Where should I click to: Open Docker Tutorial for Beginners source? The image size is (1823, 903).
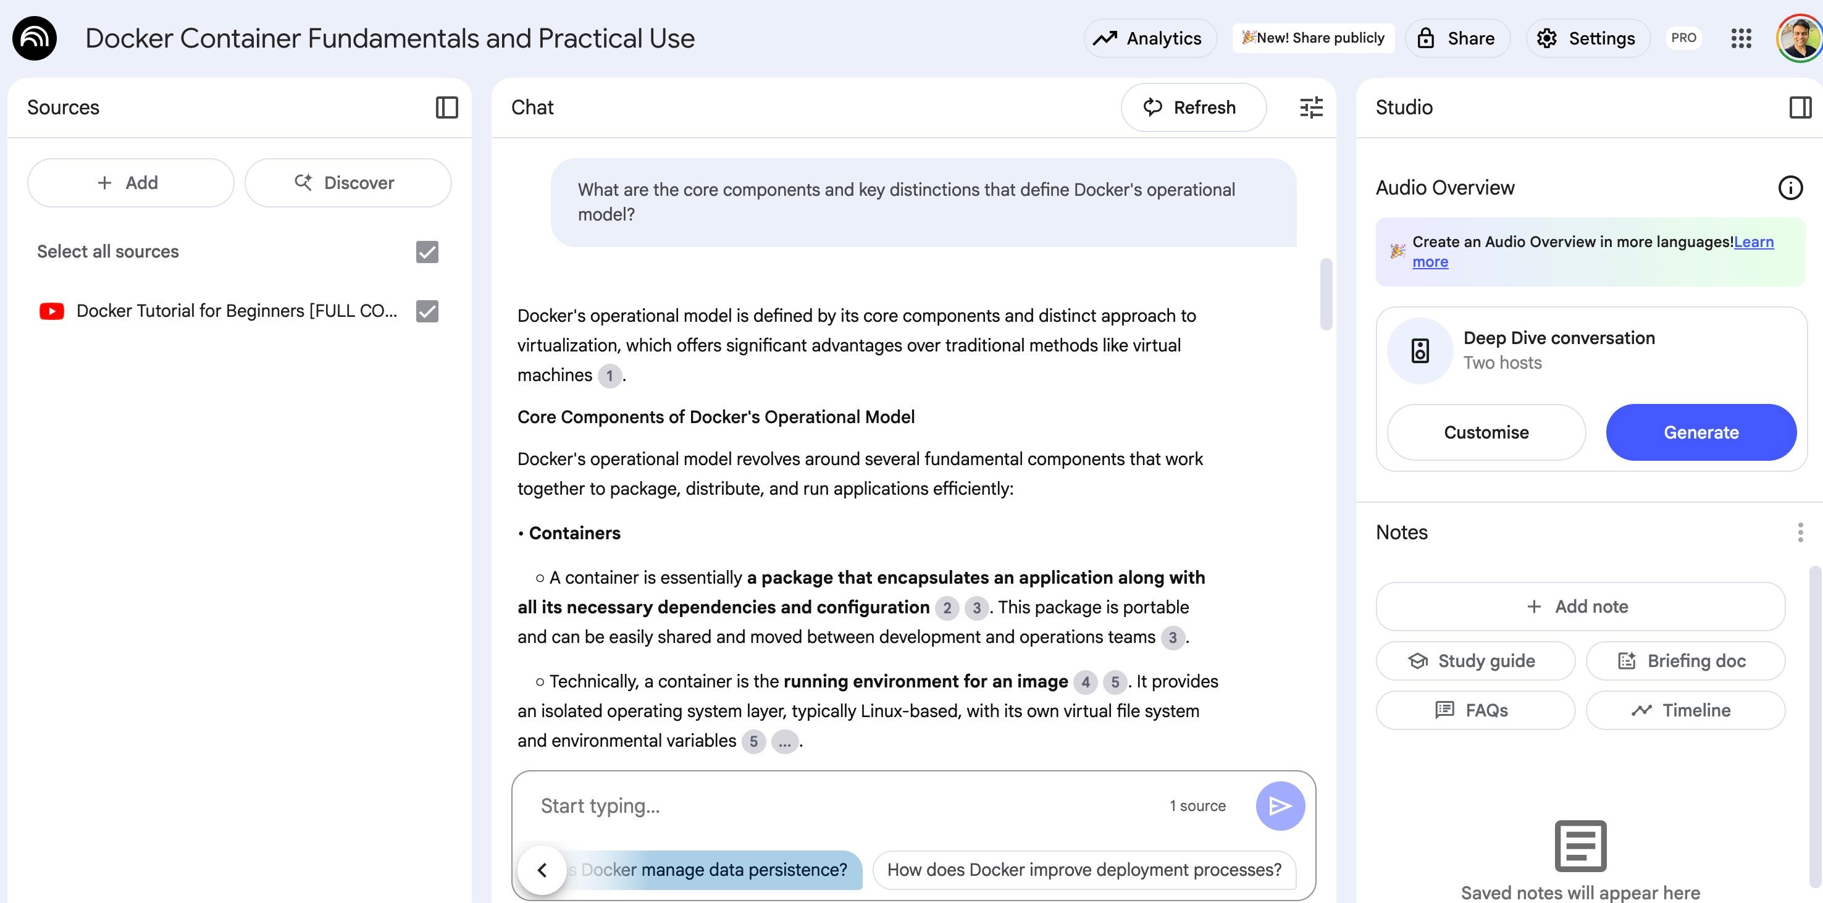[237, 311]
